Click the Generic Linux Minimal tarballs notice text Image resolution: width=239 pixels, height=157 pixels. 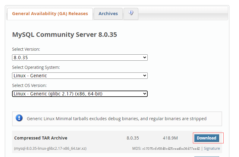pyautogui.click(x=117, y=119)
